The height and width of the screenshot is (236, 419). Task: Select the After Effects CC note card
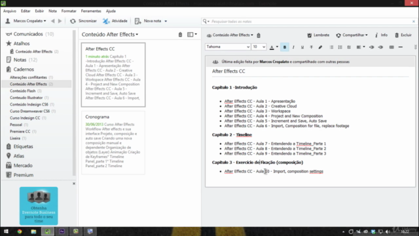click(x=113, y=75)
